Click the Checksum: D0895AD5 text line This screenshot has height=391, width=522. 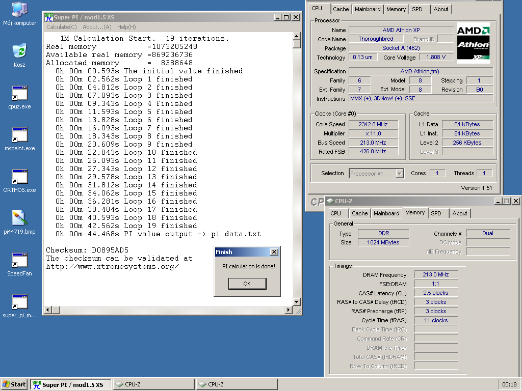click(x=87, y=250)
